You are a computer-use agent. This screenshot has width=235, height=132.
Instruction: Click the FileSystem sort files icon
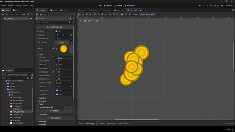click(x=32, y=78)
